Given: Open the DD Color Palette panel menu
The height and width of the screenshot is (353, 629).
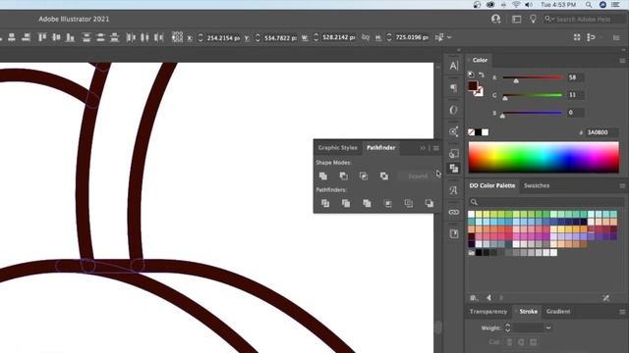Looking at the screenshot, I should (622, 186).
